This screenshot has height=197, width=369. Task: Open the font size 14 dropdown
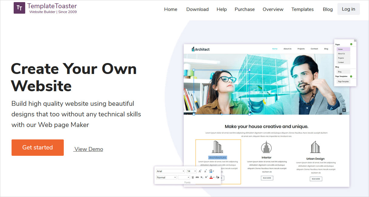[191, 171]
